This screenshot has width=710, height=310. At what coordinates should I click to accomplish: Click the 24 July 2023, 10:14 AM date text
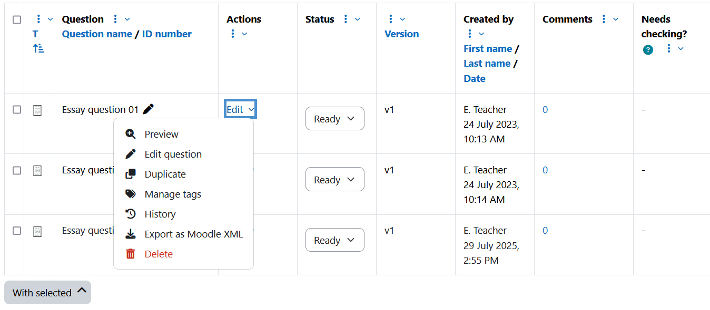pyautogui.click(x=491, y=192)
